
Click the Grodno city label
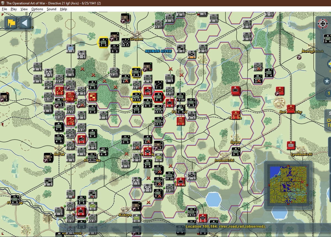(136, 39)
